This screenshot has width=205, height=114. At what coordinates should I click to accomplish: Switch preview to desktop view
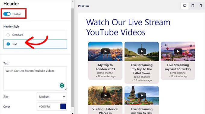(185, 6)
